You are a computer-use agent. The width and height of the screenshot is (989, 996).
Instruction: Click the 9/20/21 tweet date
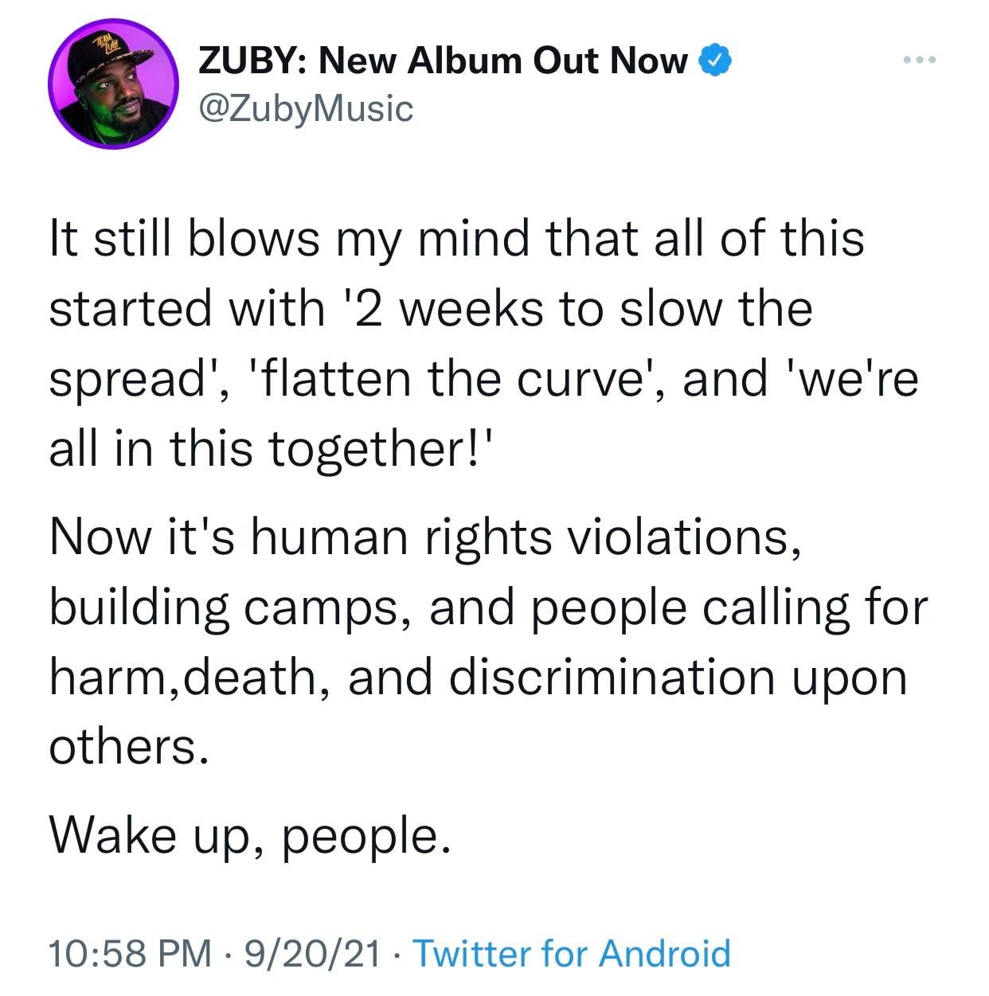click(314, 952)
